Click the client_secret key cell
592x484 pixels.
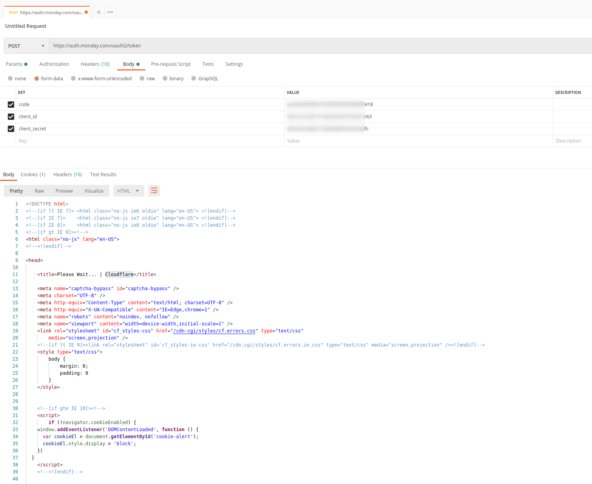[x=150, y=129]
